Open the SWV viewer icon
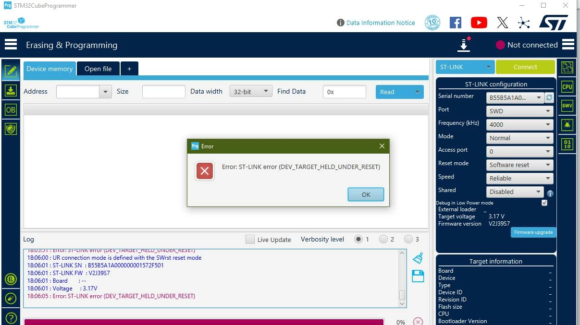 (x=567, y=106)
